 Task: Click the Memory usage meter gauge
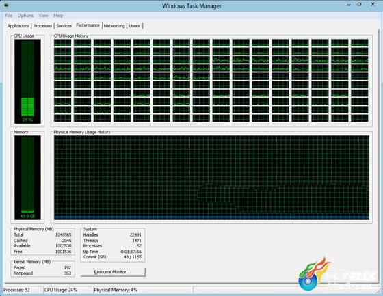pyautogui.click(x=27, y=178)
